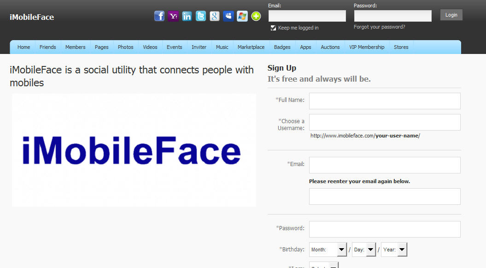Click the reenter email confirmation field

385,197
